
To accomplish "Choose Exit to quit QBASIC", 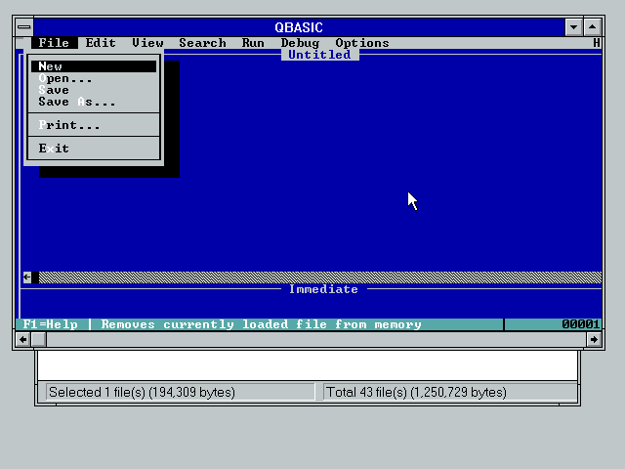I will (94, 149).
